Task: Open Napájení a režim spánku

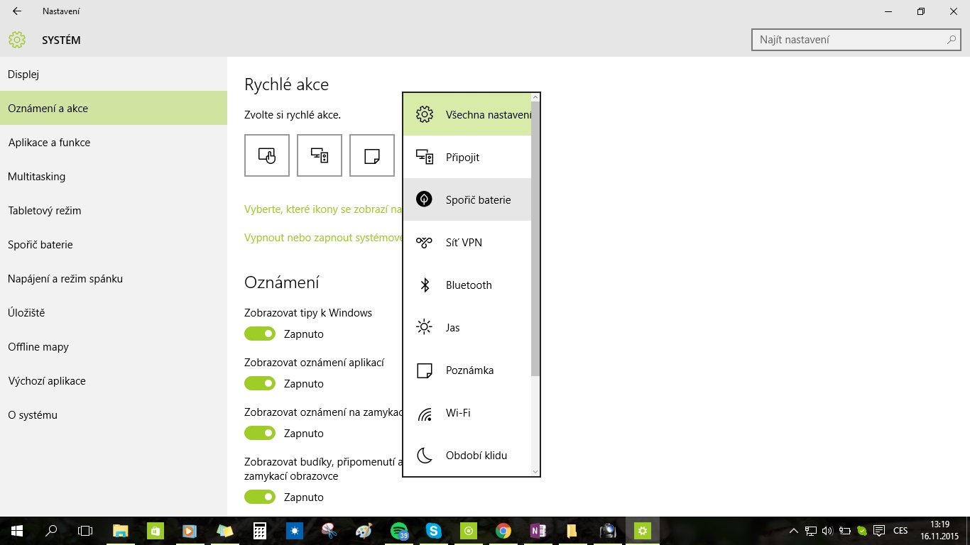Action: [x=114, y=278]
